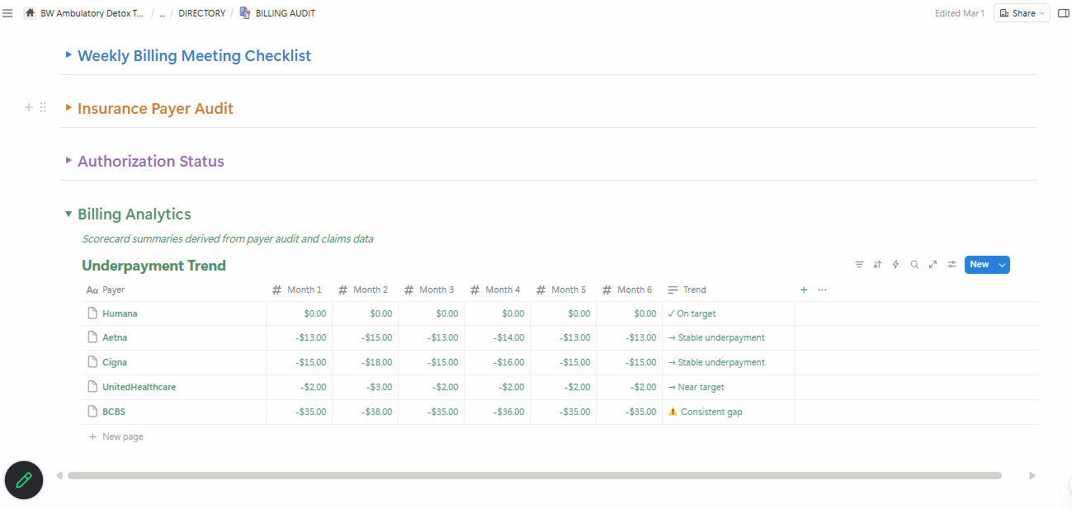Expand the database to full page view
The image size is (1072, 509).
click(x=933, y=264)
